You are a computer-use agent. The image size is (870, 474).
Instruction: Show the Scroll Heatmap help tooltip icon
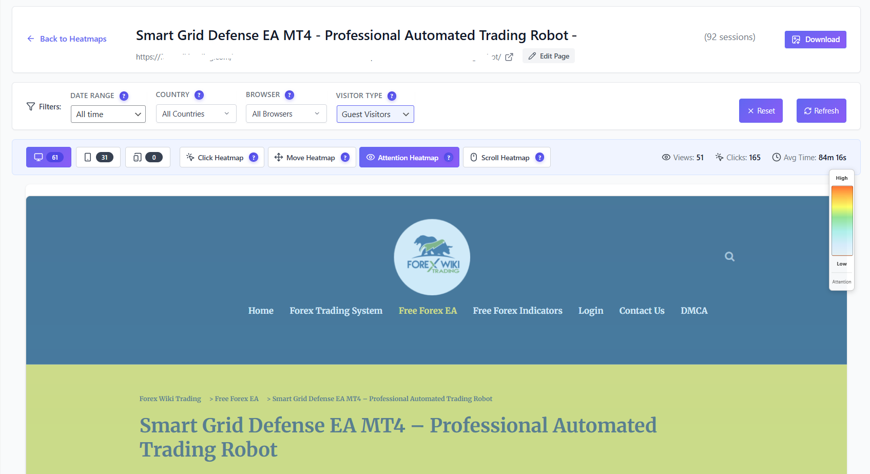[539, 158]
